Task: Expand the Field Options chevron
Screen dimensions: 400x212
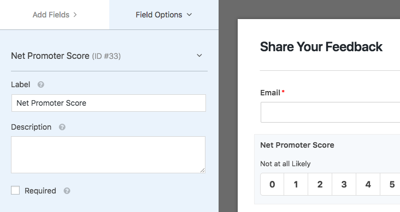Action: (x=189, y=15)
